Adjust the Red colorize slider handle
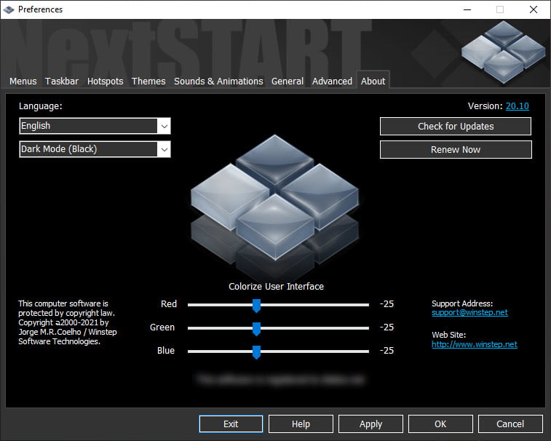551x441 pixels. point(256,306)
